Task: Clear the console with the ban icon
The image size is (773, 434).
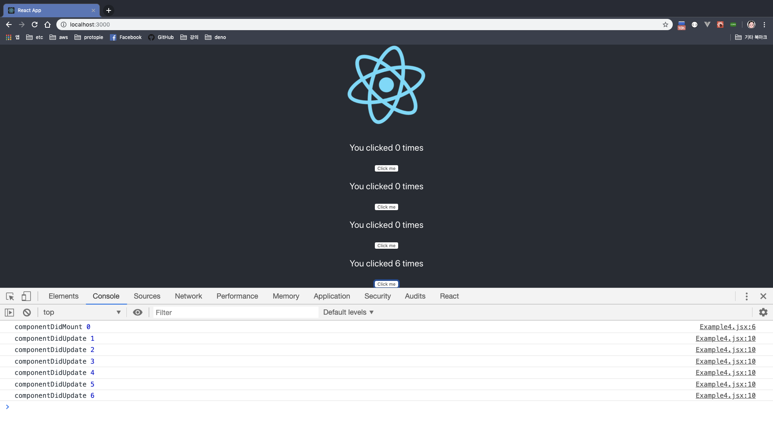Action: [27, 312]
